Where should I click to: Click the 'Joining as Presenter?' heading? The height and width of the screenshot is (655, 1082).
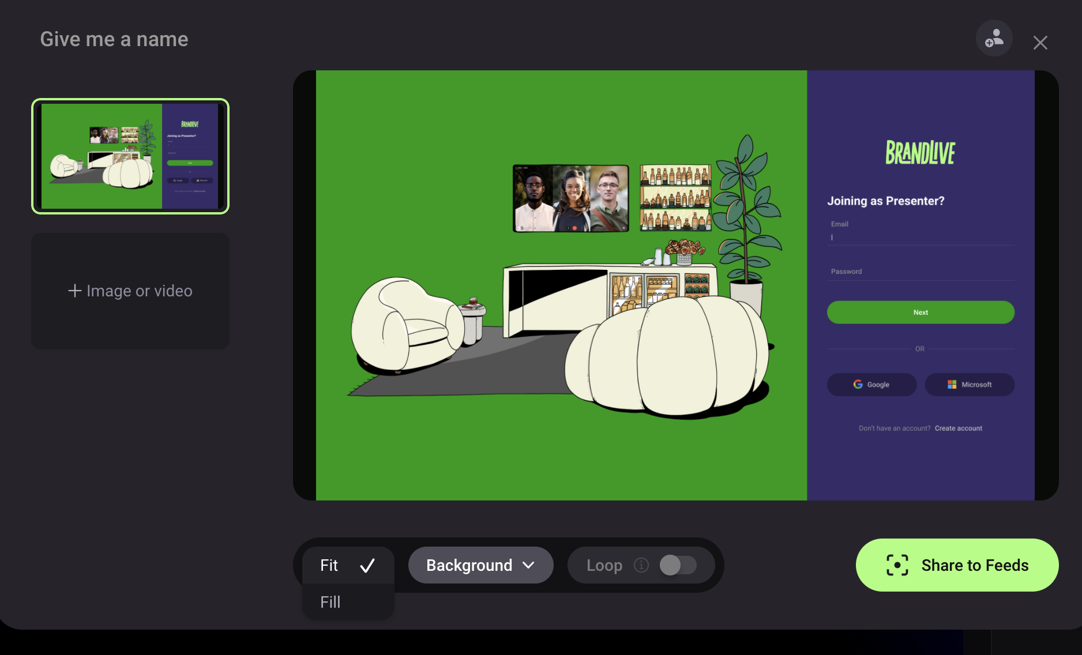coord(886,201)
